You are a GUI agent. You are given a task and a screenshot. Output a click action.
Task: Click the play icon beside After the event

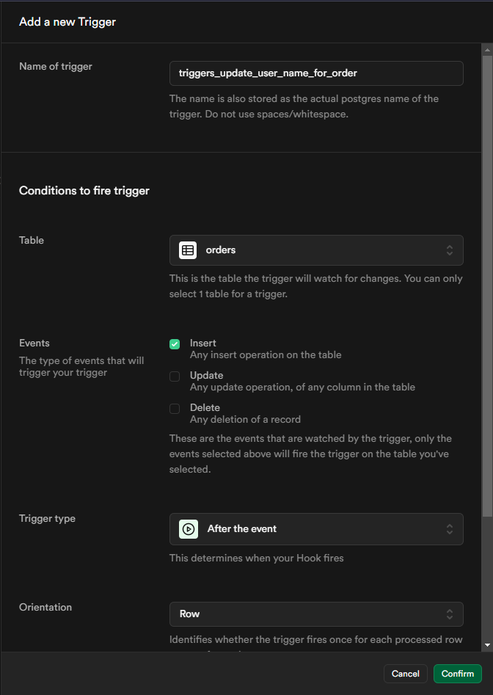(188, 528)
